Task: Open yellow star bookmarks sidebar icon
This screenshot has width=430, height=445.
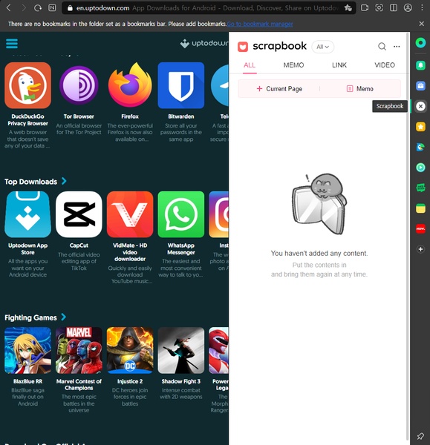Action: tap(420, 127)
